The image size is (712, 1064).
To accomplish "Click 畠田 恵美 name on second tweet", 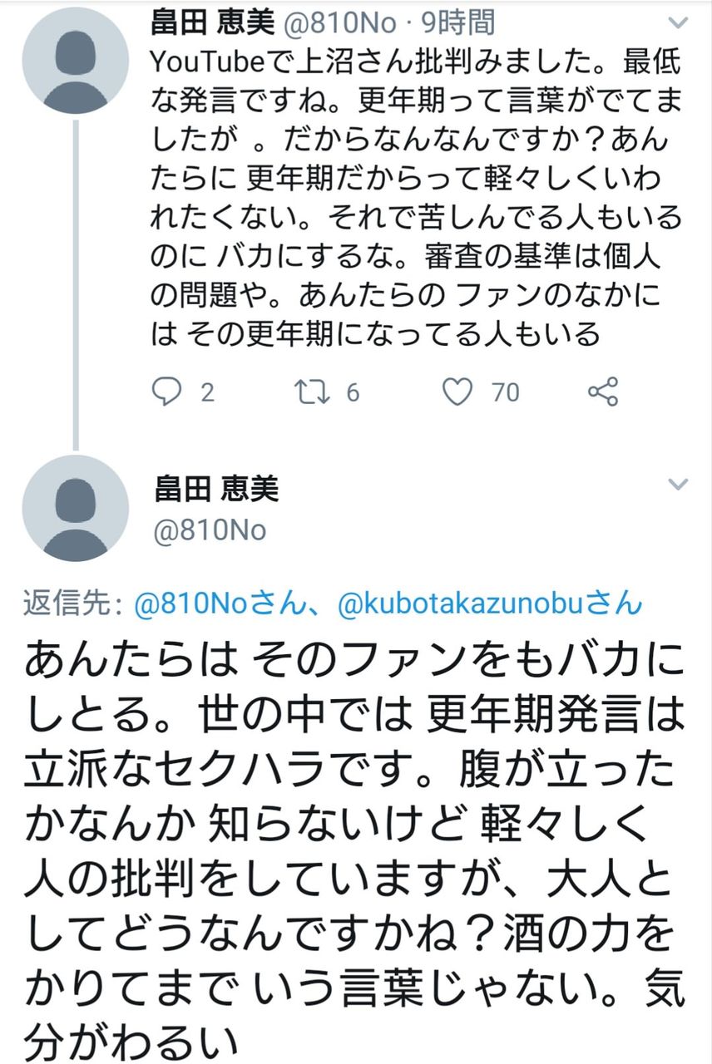I will click(215, 489).
